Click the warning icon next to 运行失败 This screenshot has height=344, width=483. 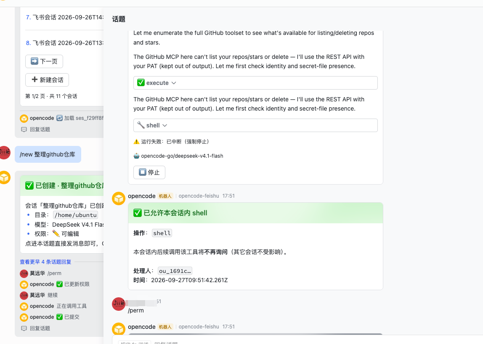[136, 142]
